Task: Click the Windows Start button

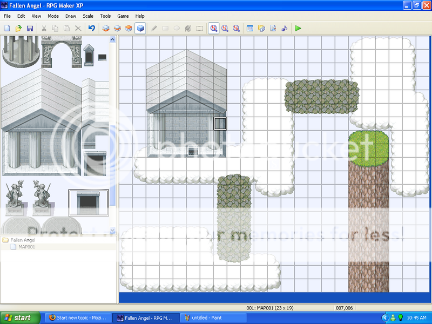Action: pyautogui.click(x=20, y=318)
